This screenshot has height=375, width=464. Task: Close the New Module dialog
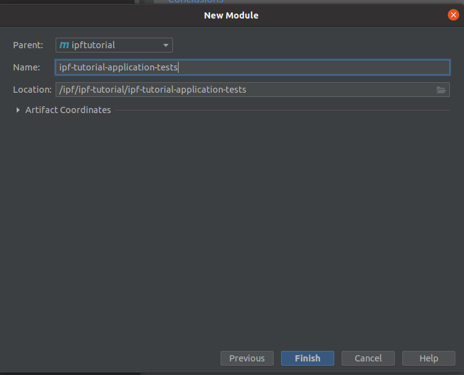[453, 15]
